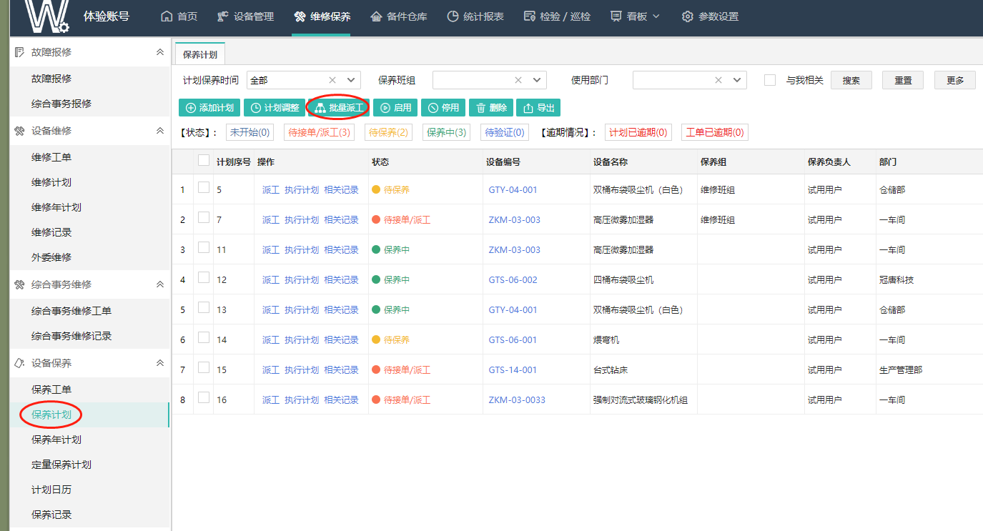
Task: Collapse the 设备维修 sidebar section
Action: click(x=160, y=131)
